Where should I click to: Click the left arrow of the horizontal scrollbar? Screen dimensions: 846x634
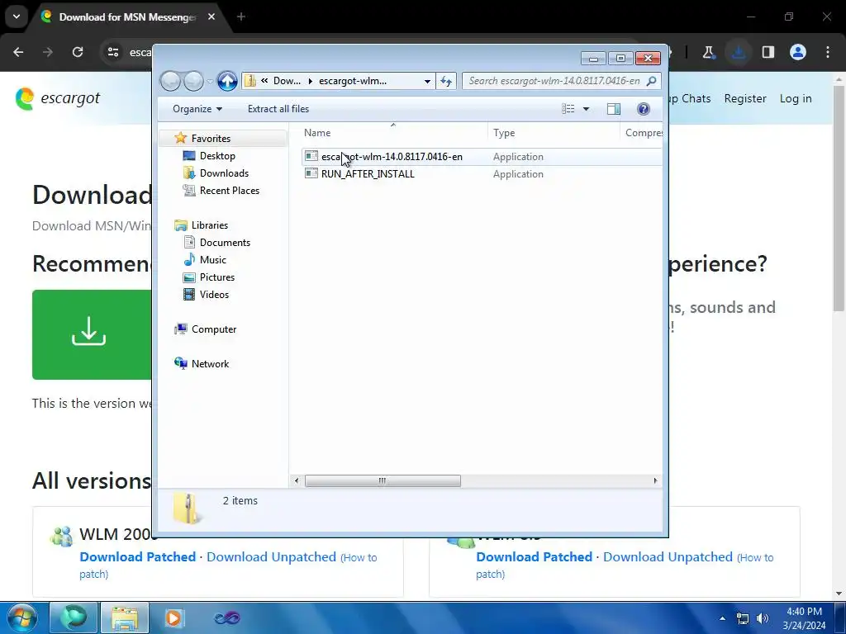(297, 481)
